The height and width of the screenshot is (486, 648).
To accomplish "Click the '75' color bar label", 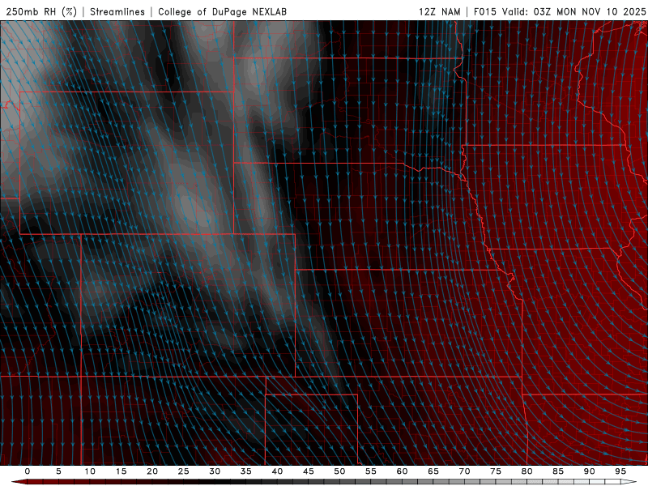I will 496,471.
